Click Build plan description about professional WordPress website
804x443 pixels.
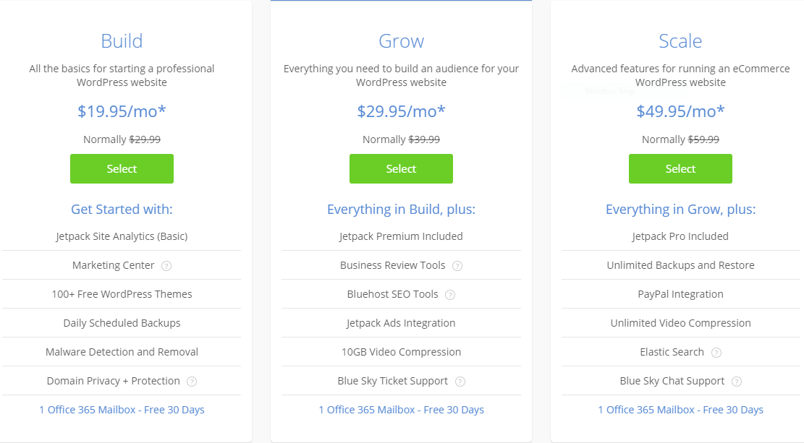(122, 75)
